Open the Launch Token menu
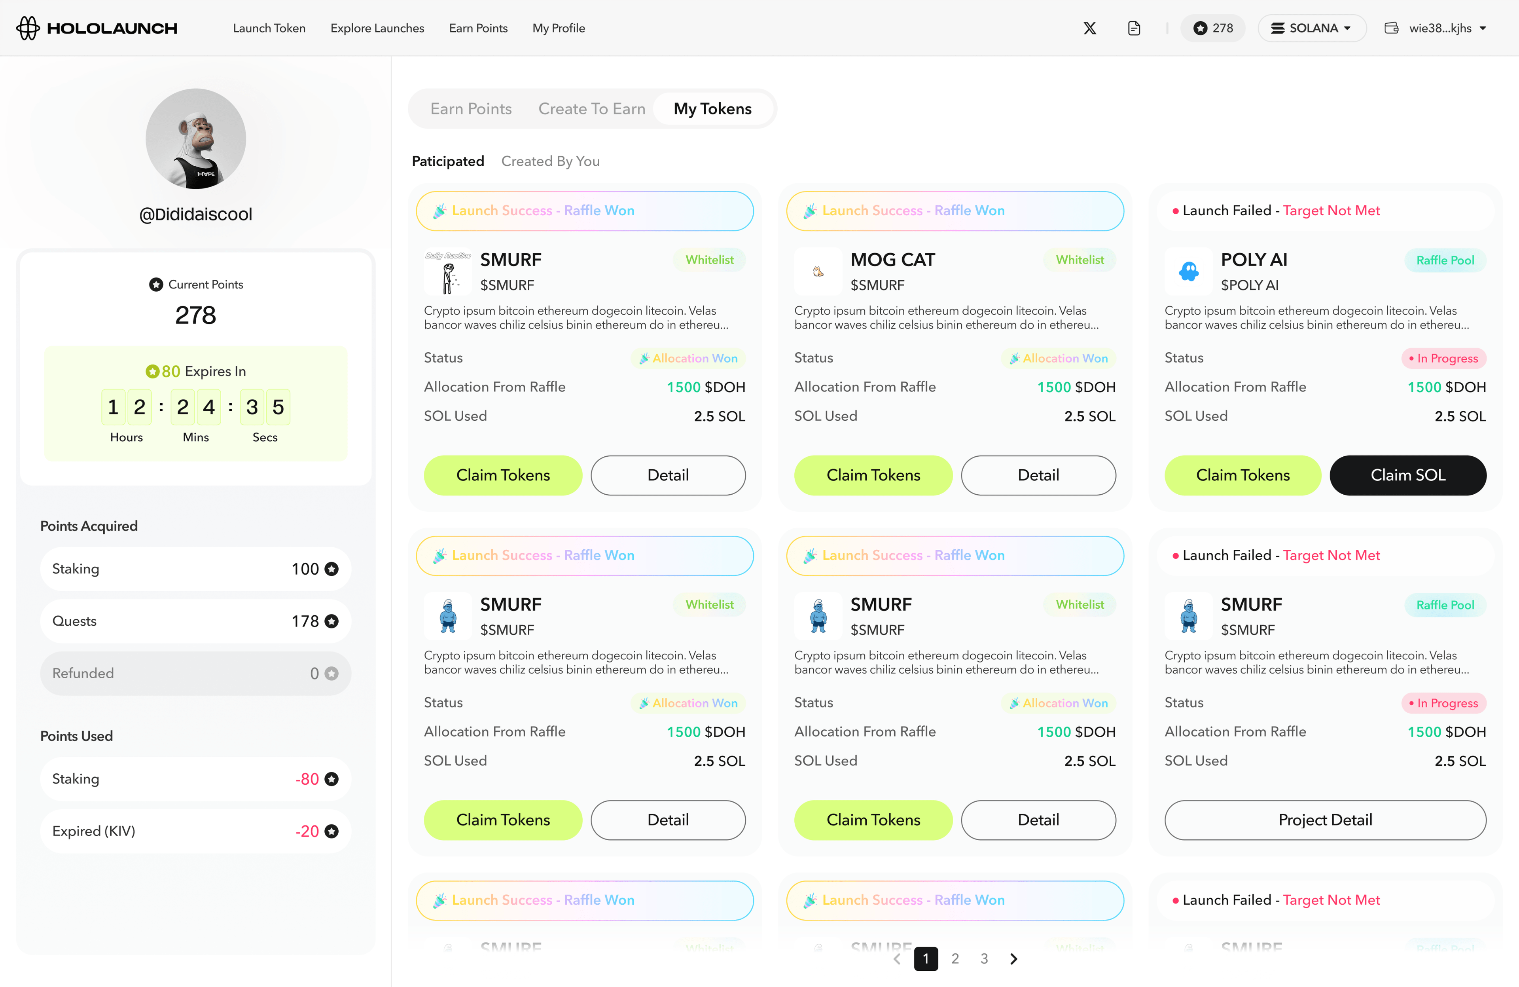Image resolution: width=1519 pixels, height=987 pixels. coord(269,28)
